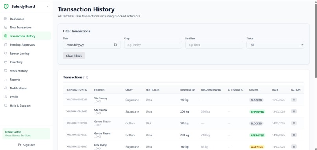Click farmer name Gita Reddy
The height and width of the screenshot is (150, 317).
pyautogui.click(x=100, y=145)
